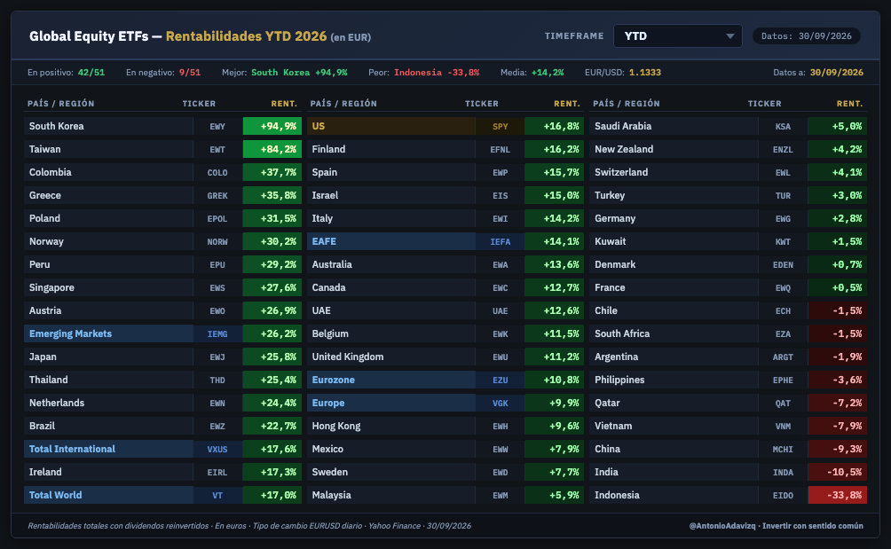Click the VXUS ticker cell

pyautogui.click(x=217, y=449)
